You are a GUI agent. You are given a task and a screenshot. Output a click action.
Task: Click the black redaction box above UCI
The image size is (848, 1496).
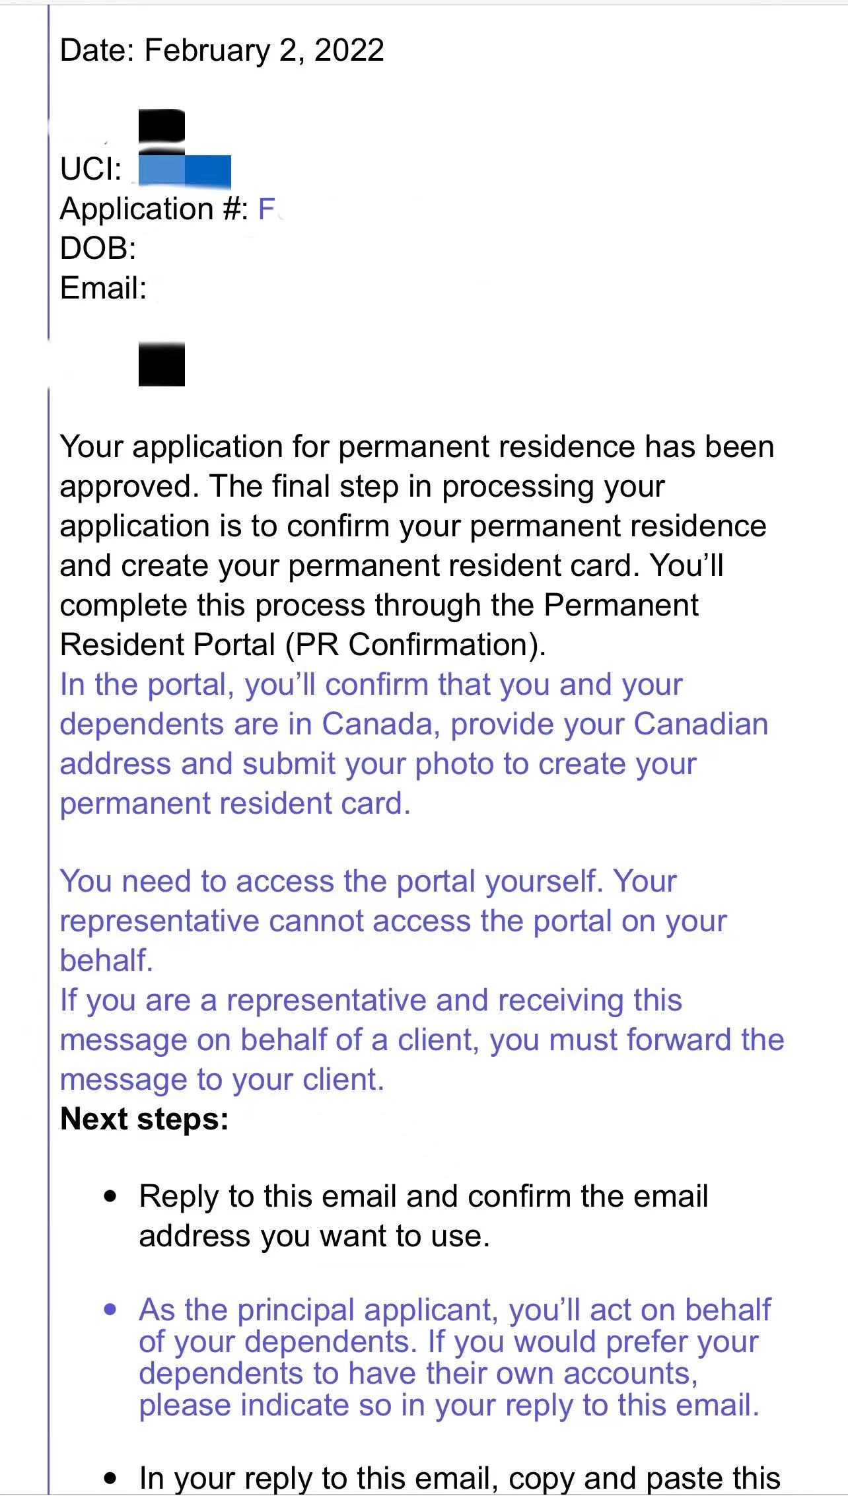[162, 127]
